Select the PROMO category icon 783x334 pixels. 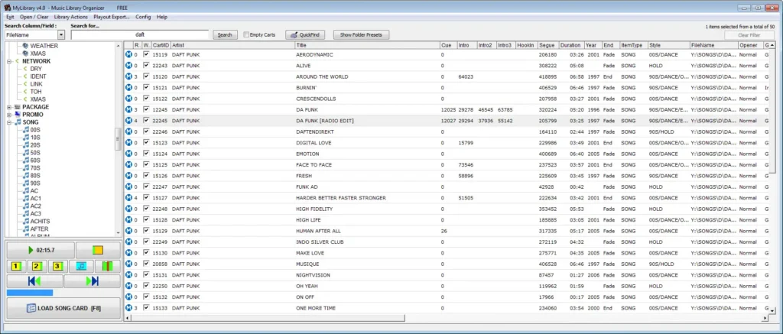(x=18, y=115)
